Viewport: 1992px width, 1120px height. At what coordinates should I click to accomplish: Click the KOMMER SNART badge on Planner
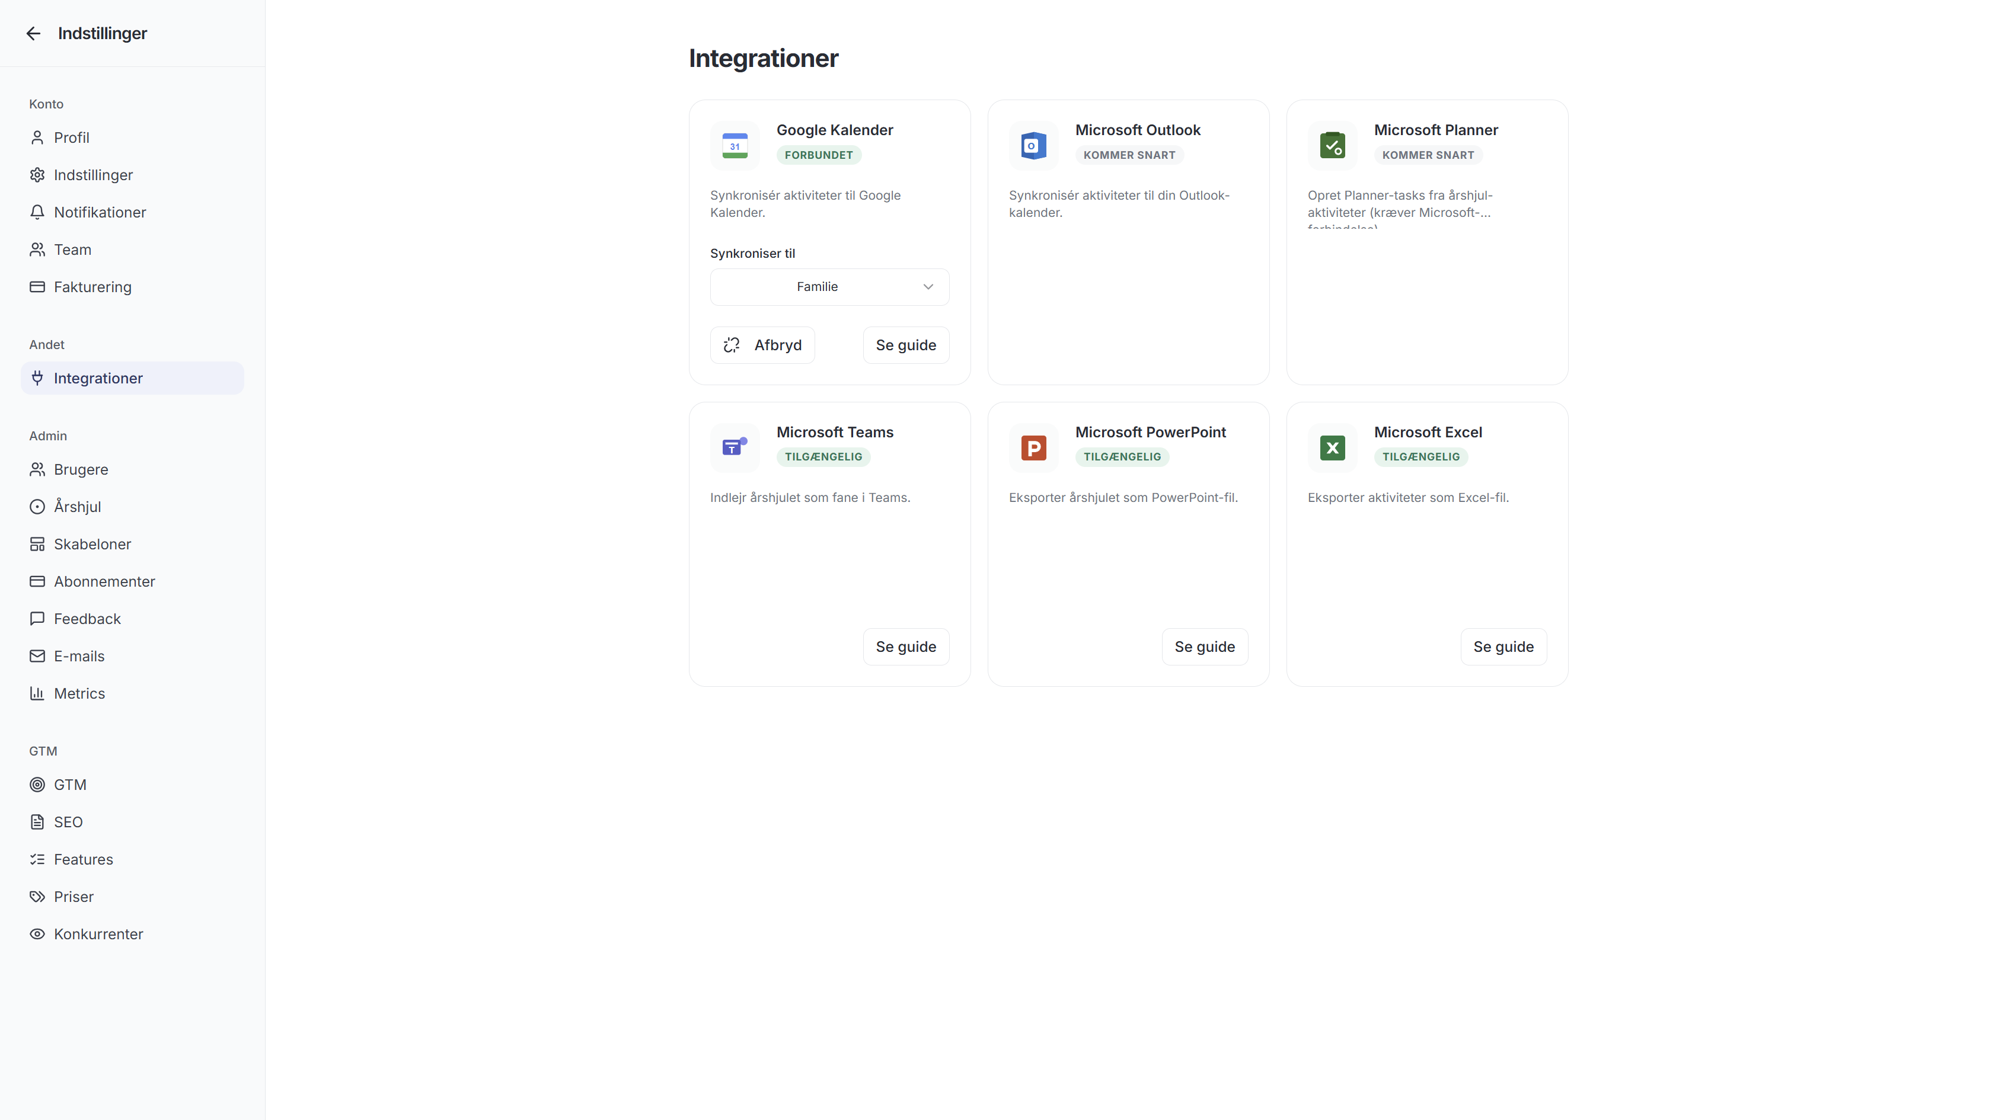coord(1428,155)
